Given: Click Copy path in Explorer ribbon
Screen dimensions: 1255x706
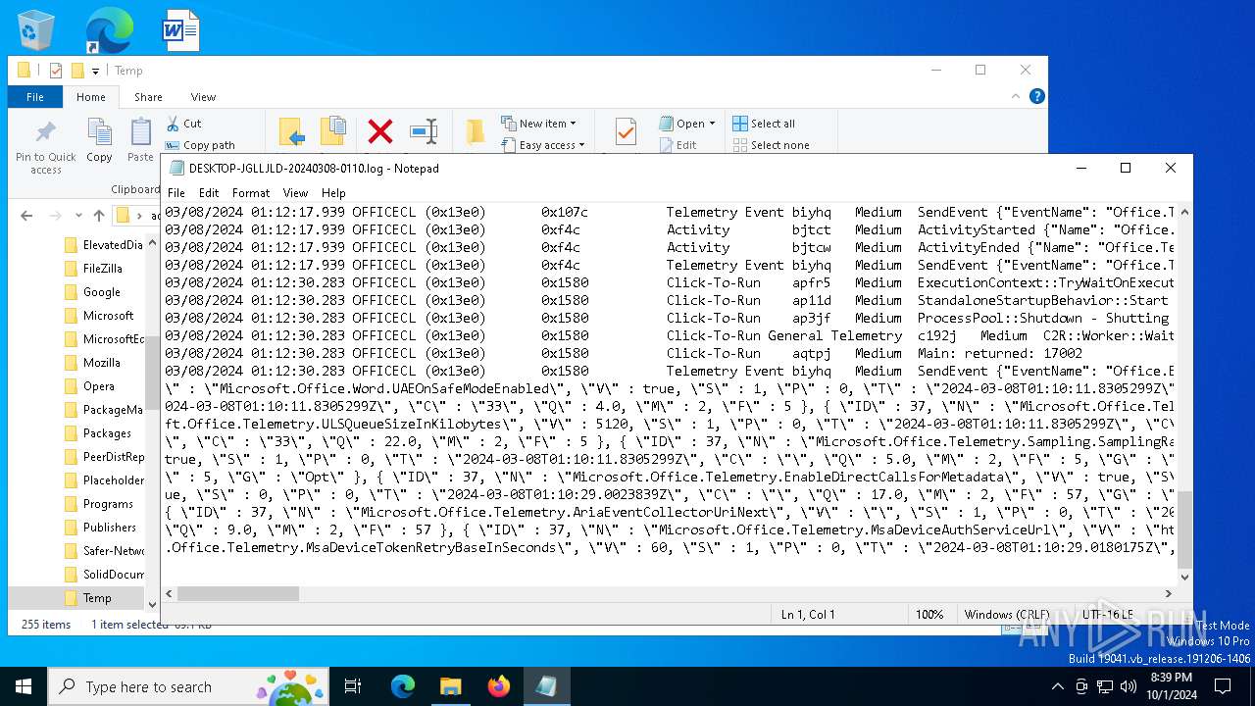Looking at the screenshot, I should pyautogui.click(x=200, y=145).
